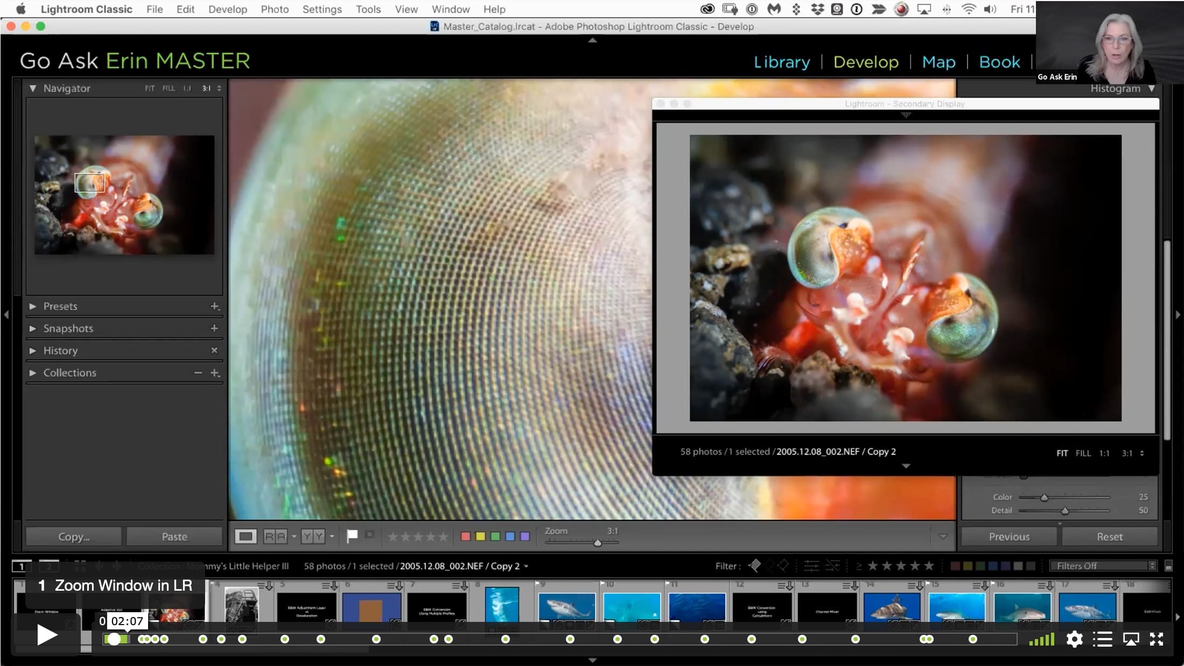Switch to the Library module
Image resolution: width=1184 pixels, height=666 pixels.
point(782,62)
